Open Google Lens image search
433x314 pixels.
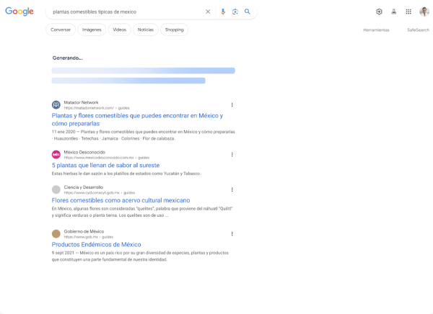tap(235, 12)
